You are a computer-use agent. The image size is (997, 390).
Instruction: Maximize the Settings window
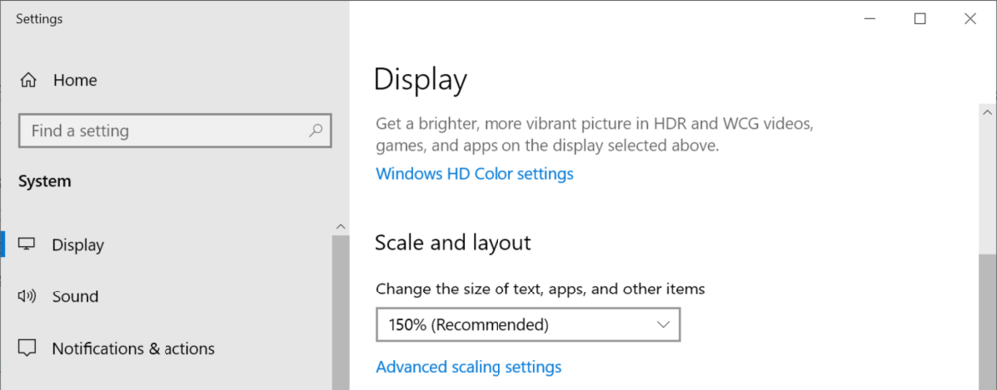[x=920, y=19]
